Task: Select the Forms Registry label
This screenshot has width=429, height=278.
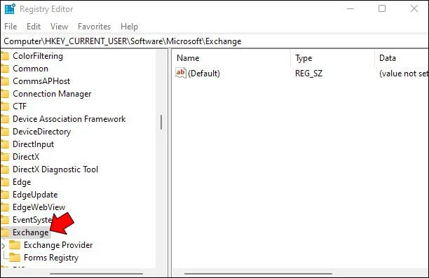Action: click(x=51, y=258)
